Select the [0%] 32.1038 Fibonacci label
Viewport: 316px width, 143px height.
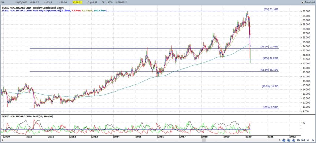[x=271, y=10]
